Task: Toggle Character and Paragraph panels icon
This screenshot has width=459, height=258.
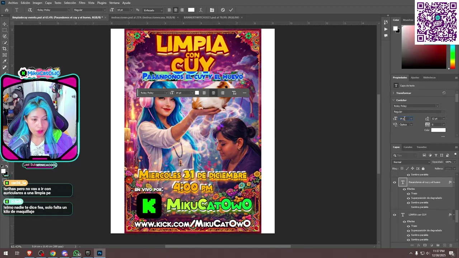Action: [x=212, y=10]
